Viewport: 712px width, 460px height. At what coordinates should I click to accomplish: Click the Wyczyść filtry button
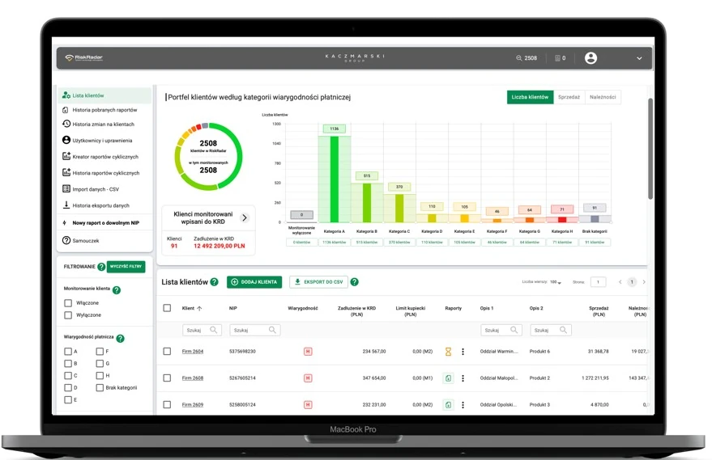126,267
